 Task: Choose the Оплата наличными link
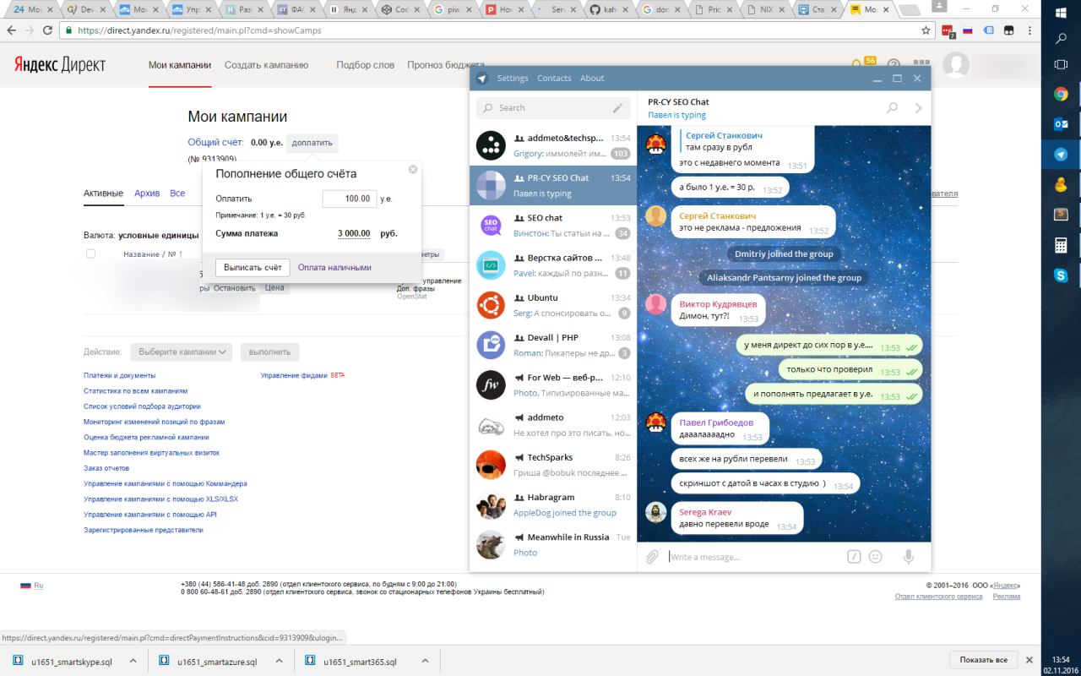tap(334, 268)
